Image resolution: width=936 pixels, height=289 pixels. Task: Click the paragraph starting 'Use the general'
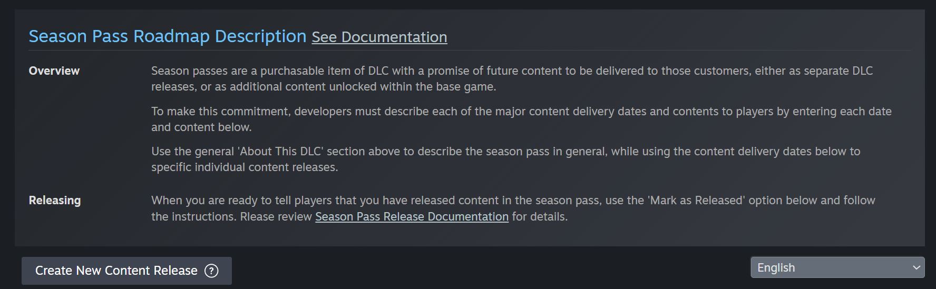click(x=505, y=159)
